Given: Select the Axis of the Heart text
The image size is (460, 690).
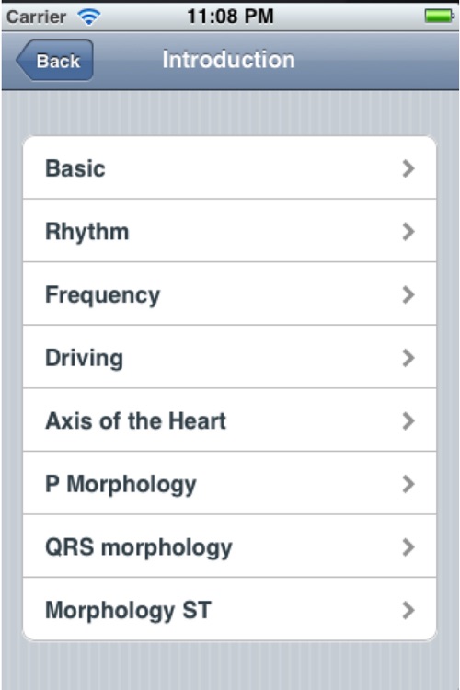Looking at the screenshot, I should [x=135, y=420].
